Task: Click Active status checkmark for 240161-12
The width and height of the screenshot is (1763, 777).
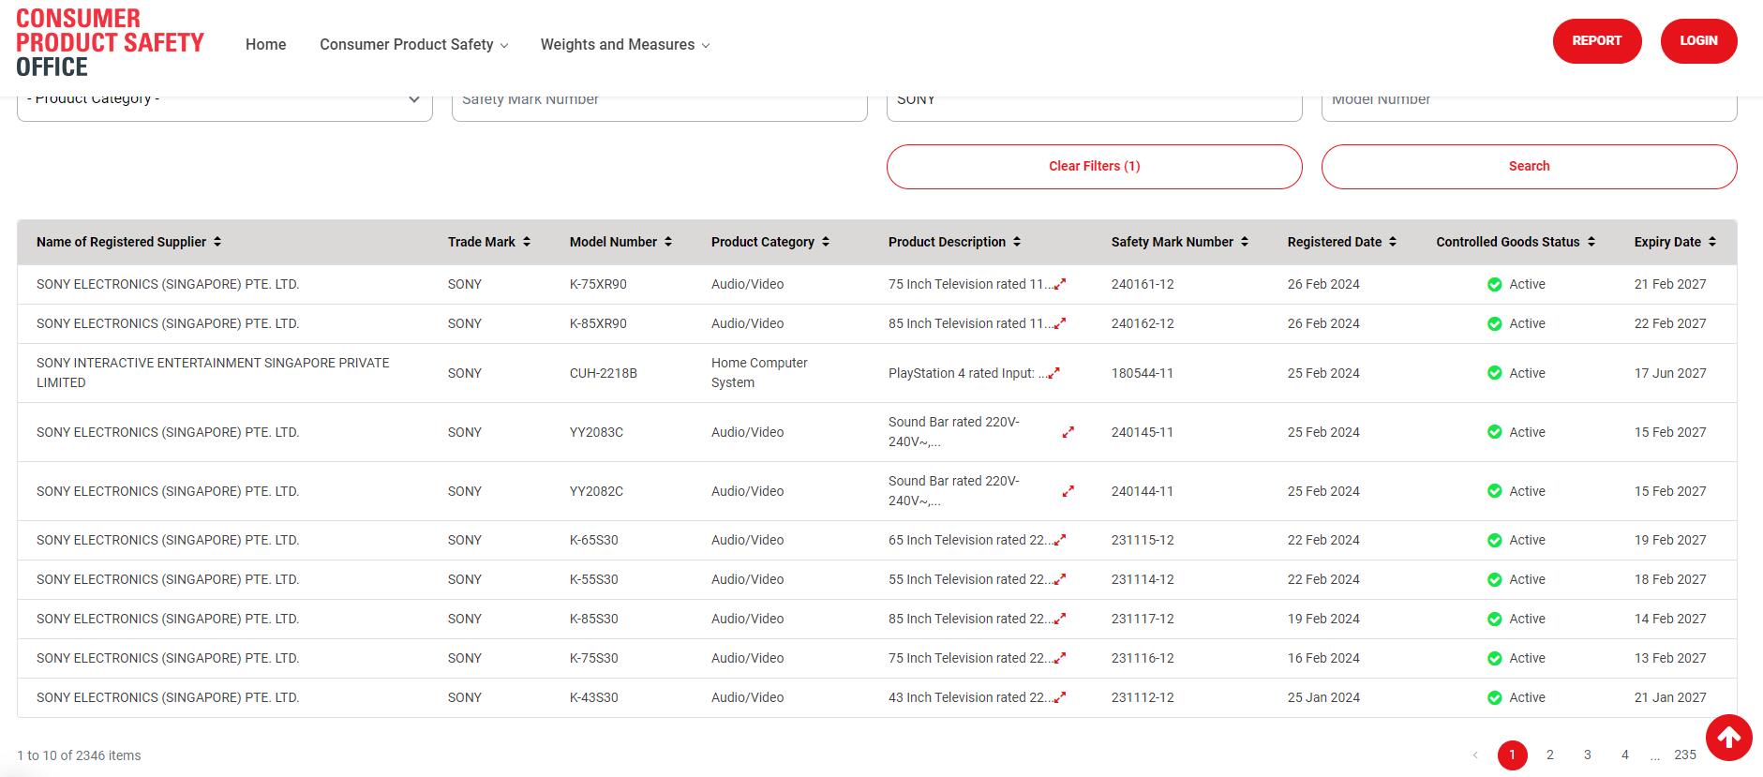Action: click(1495, 284)
